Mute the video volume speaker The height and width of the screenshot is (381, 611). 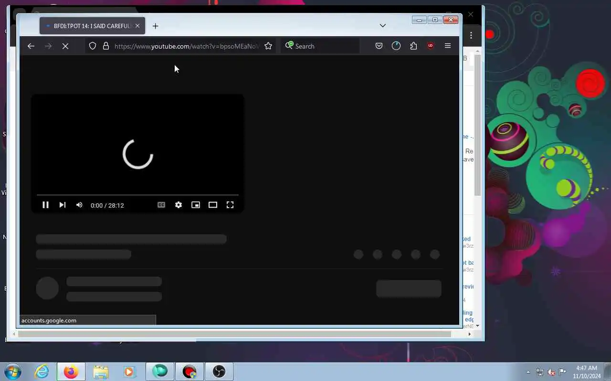(x=79, y=205)
